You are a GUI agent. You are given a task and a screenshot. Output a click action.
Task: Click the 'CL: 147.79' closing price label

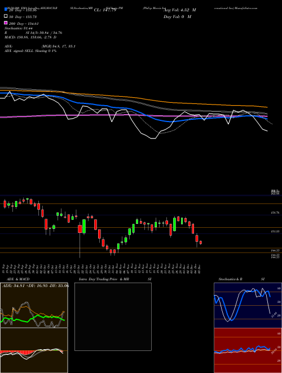pyautogui.click(x=105, y=10)
